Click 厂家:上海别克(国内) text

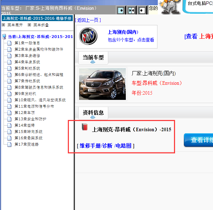[x=154, y=74]
